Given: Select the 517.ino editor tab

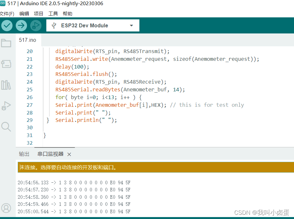Looking at the screenshot, I should tap(28, 40).
